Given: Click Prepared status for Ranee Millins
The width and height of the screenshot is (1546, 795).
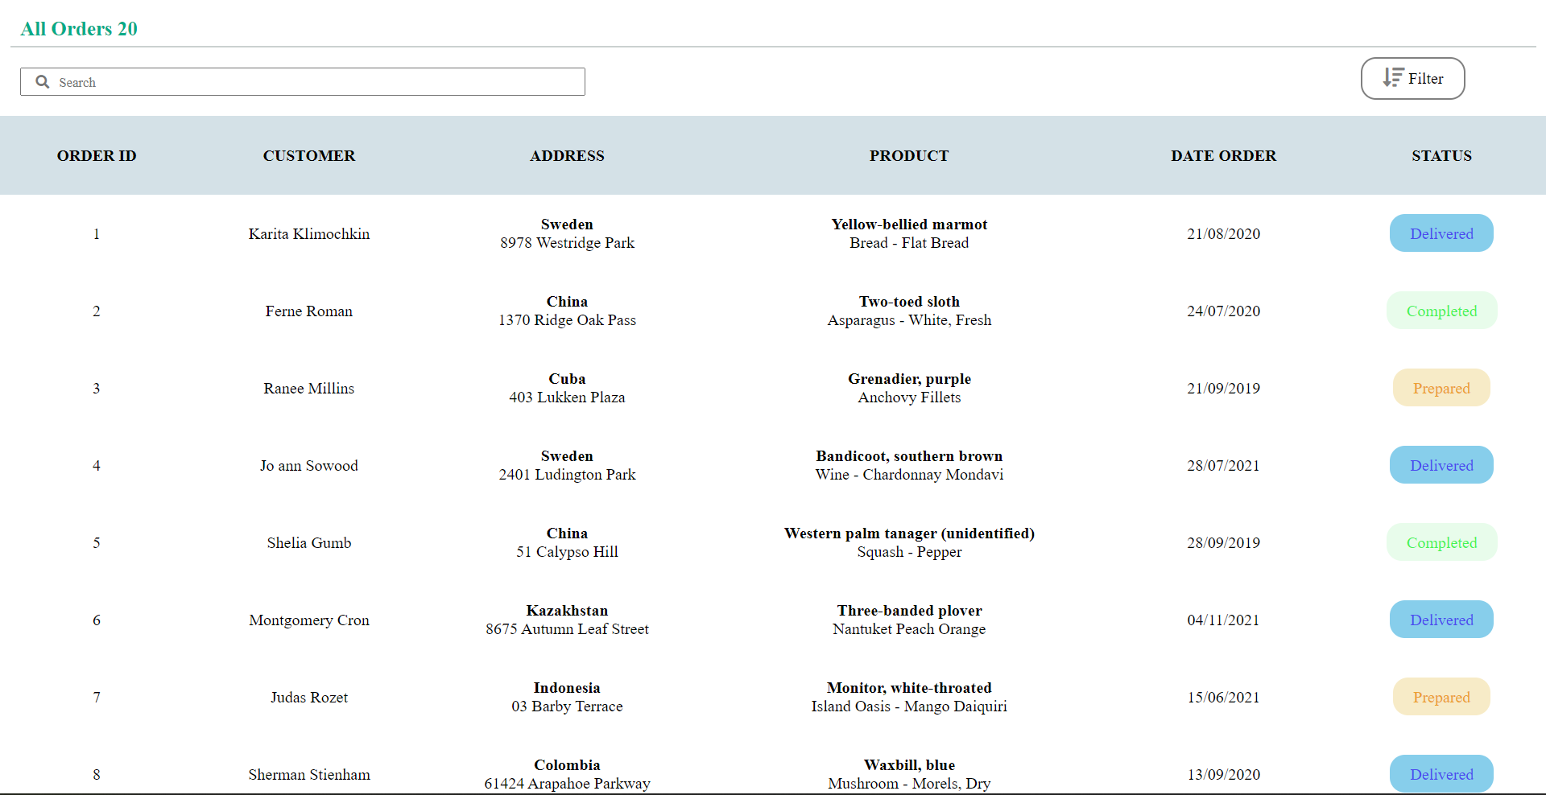Looking at the screenshot, I should (1441, 388).
